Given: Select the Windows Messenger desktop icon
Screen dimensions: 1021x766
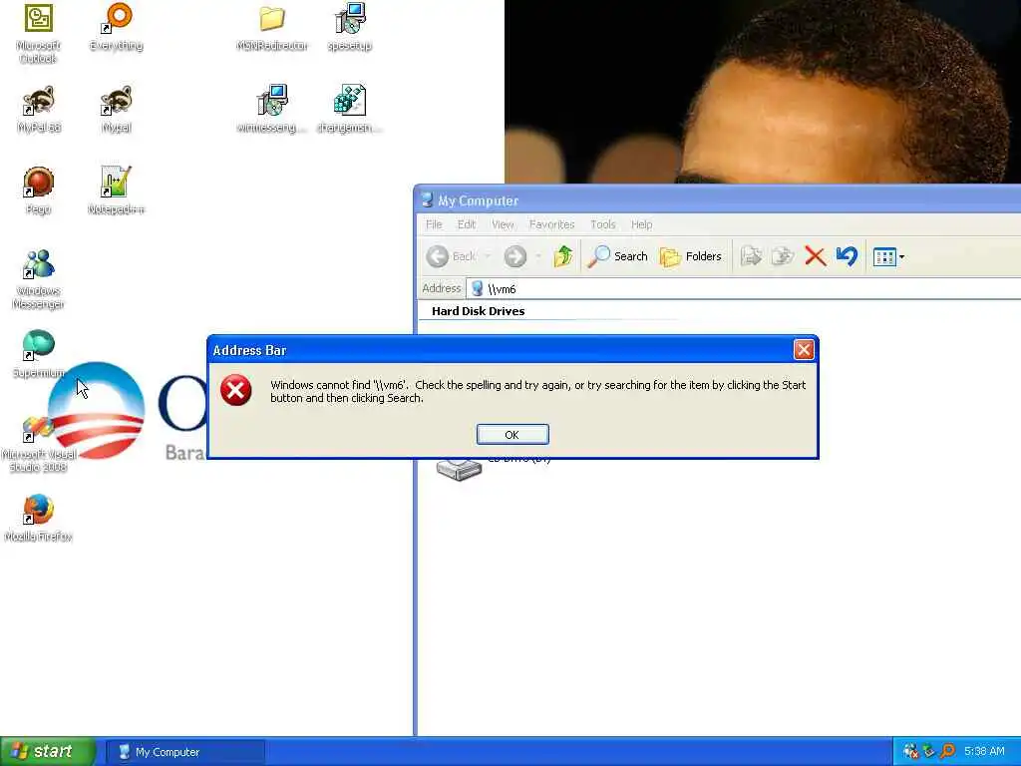Looking at the screenshot, I should coord(39,280).
